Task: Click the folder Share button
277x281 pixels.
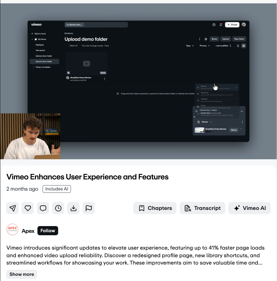Action: pyautogui.click(x=214, y=39)
